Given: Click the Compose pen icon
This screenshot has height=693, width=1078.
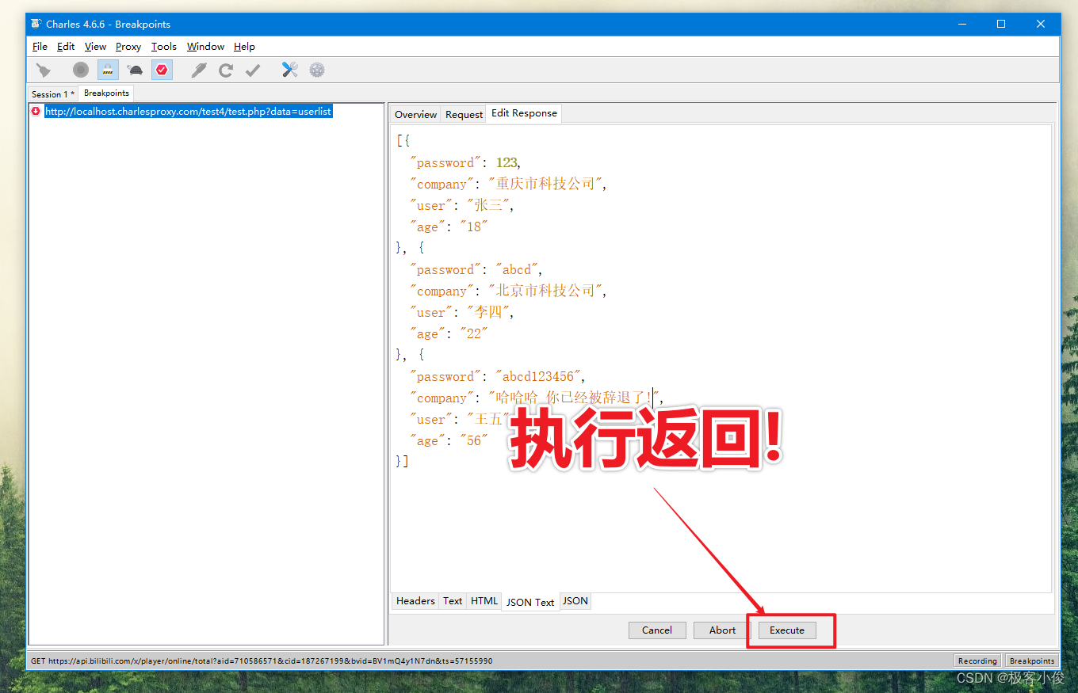Looking at the screenshot, I should coord(199,70).
